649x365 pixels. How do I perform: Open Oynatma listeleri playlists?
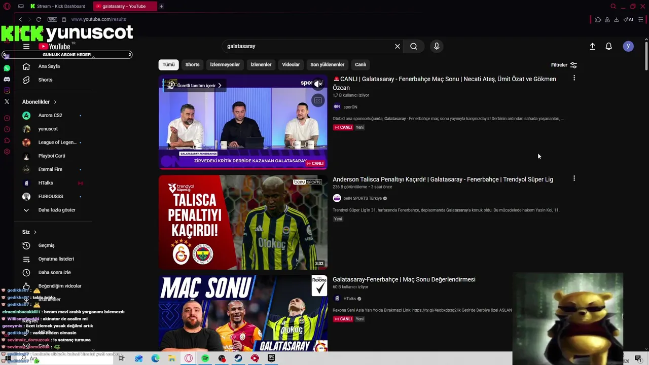pyautogui.click(x=56, y=259)
